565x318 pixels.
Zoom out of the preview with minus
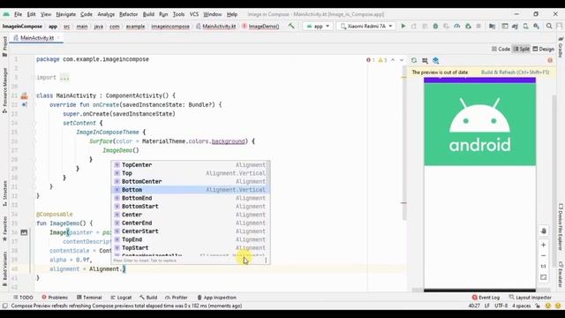point(544,255)
